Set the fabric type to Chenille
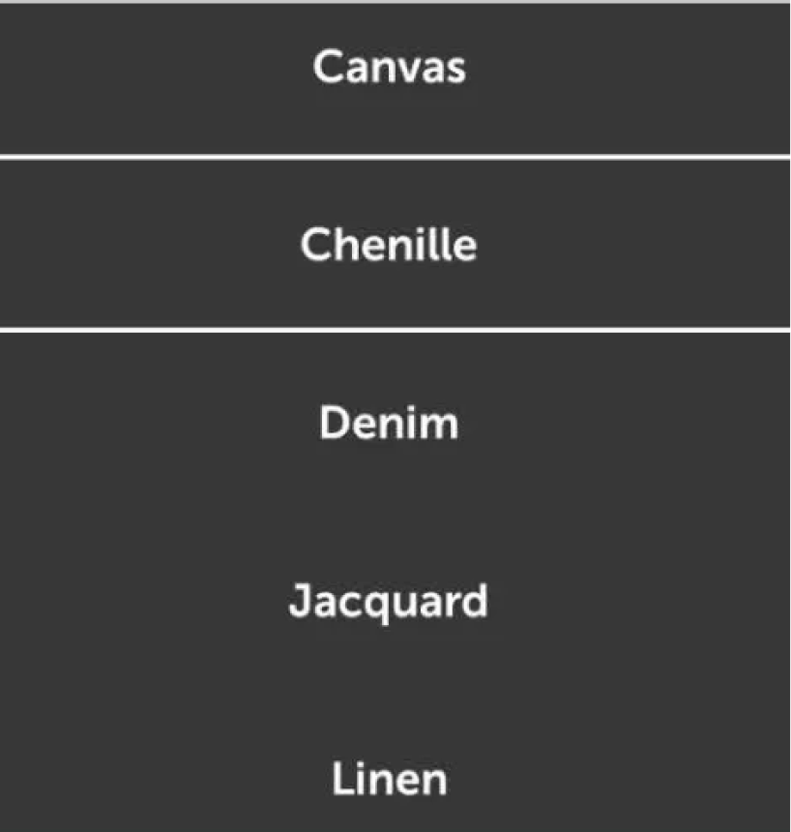 (x=389, y=245)
